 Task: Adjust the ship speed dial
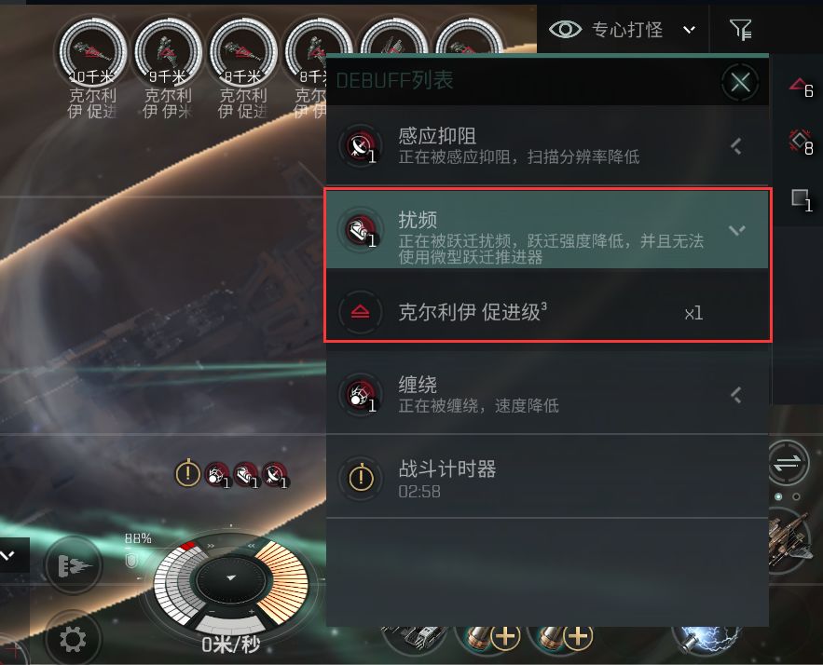pos(231,579)
